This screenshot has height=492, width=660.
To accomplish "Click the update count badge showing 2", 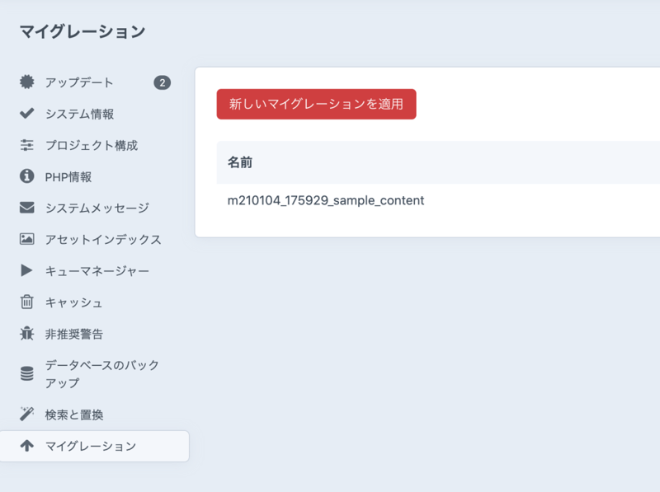I will [x=163, y=82].
